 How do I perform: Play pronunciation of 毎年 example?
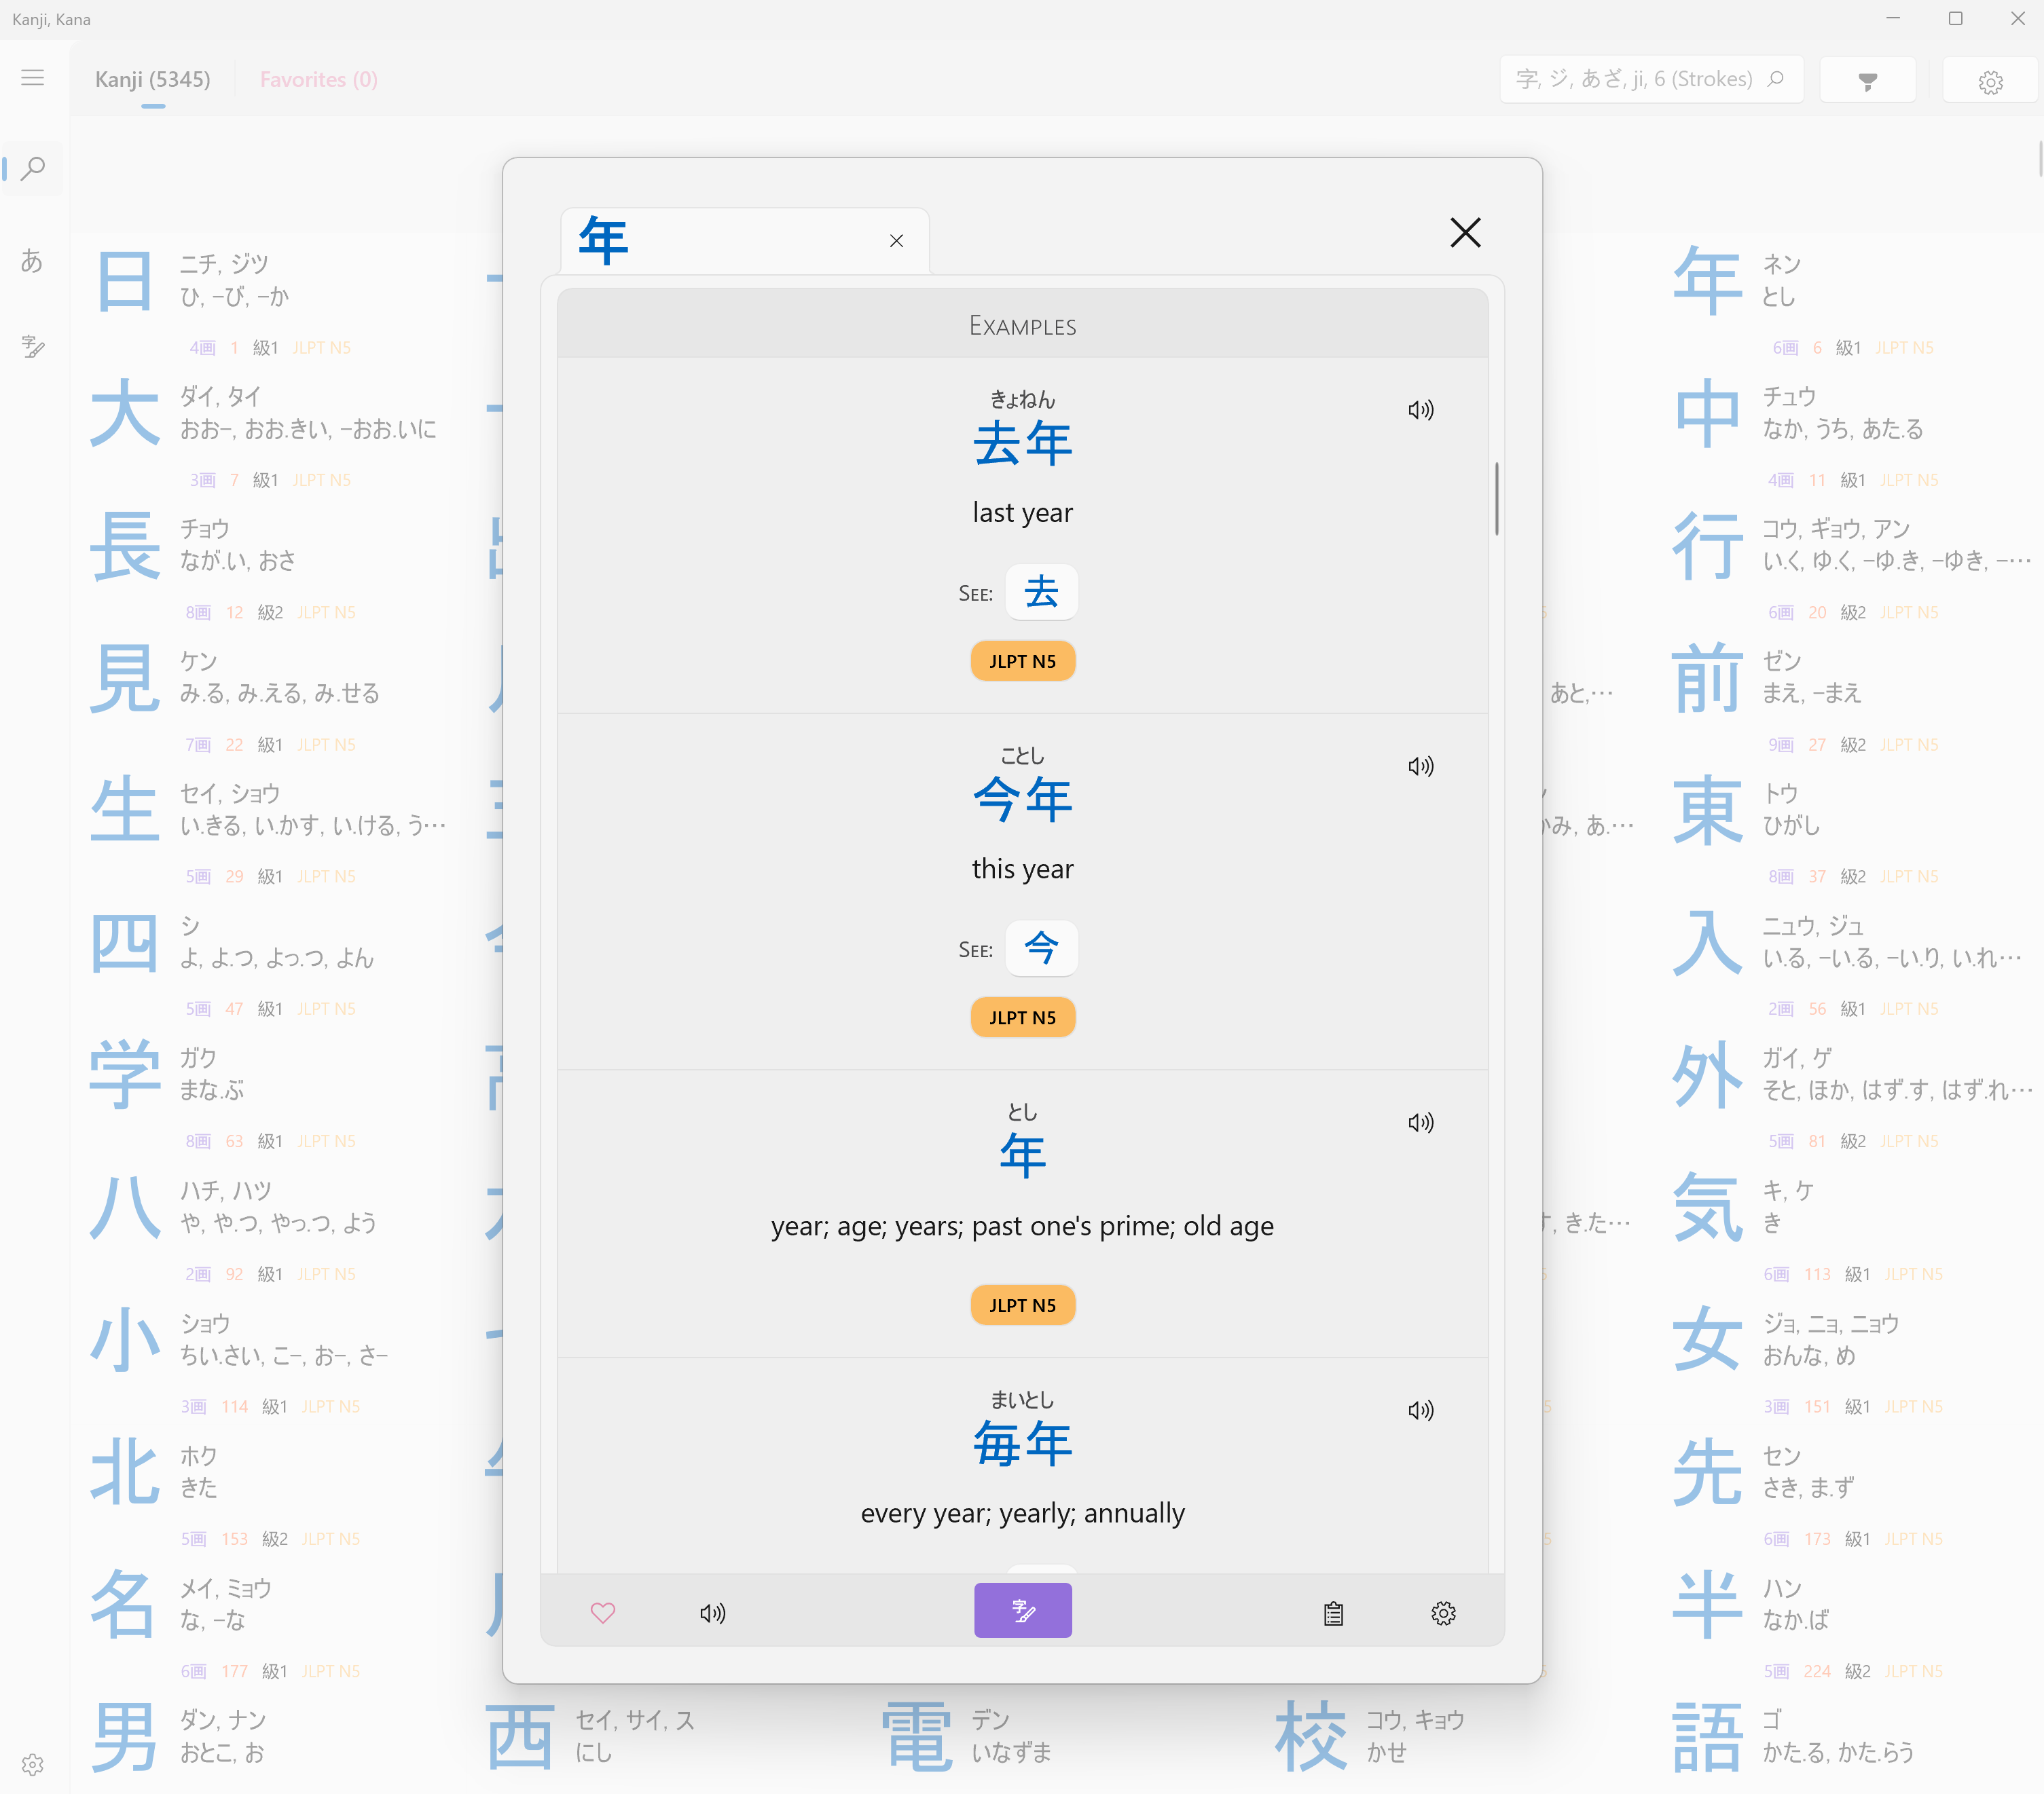pyautogui.click(x=1420, y=1410)
